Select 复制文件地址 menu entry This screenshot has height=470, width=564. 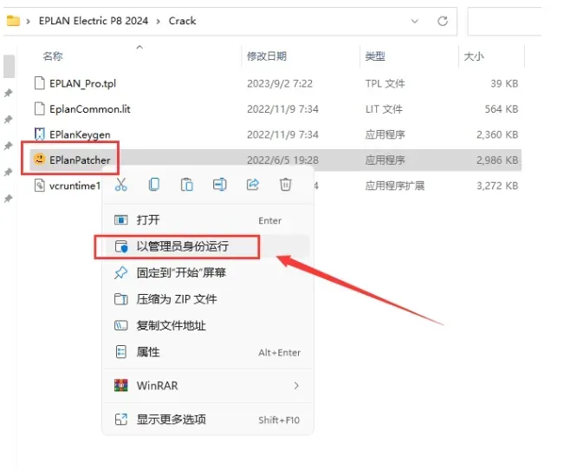[x=208, y=325]
